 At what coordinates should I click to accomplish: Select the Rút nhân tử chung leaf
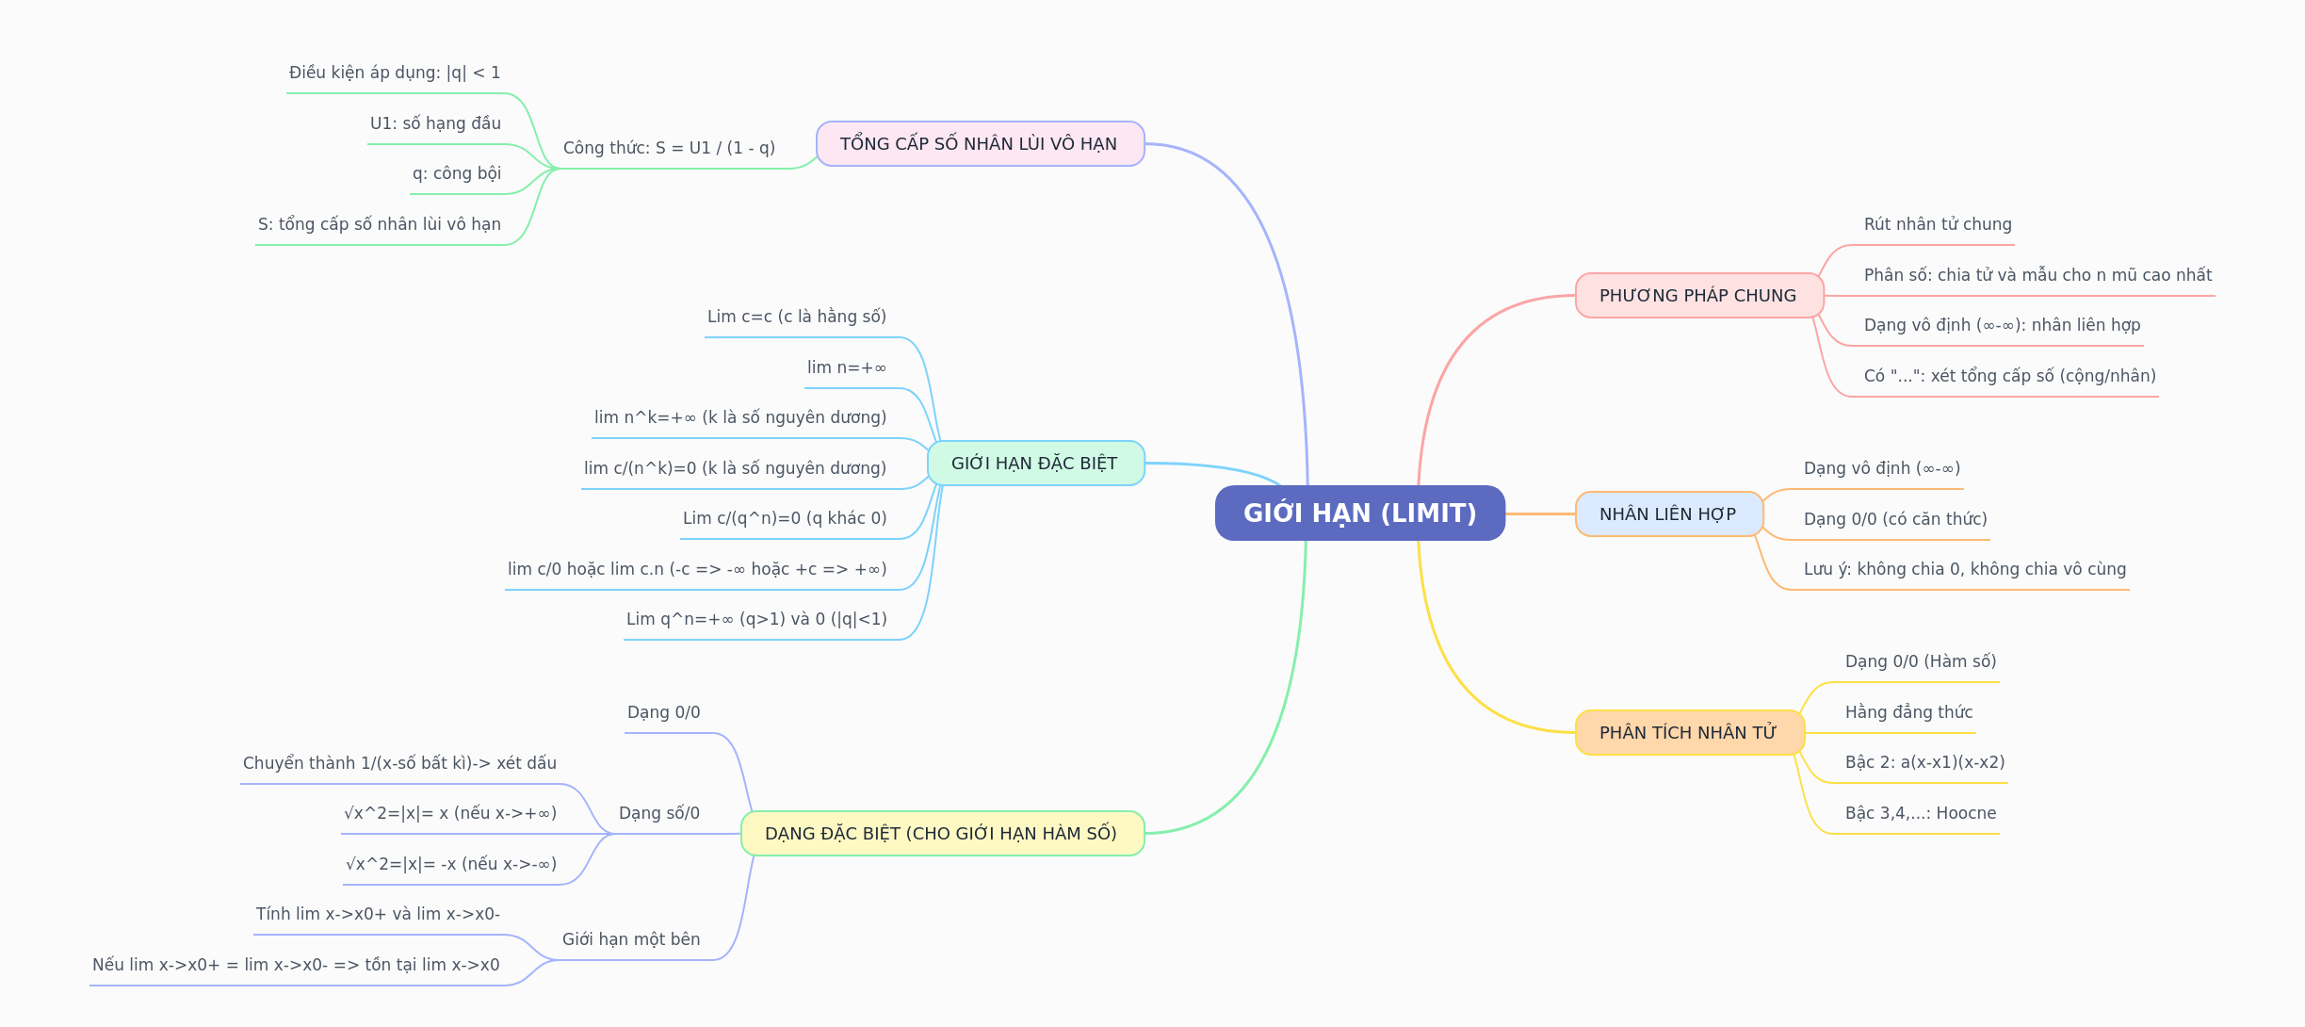(x=1938, y=224)
